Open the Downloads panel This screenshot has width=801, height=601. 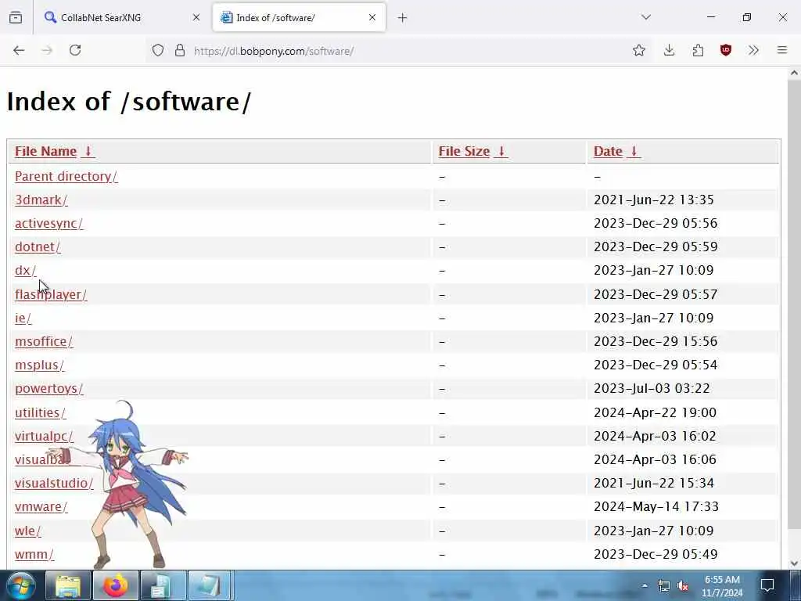[669, 50]
